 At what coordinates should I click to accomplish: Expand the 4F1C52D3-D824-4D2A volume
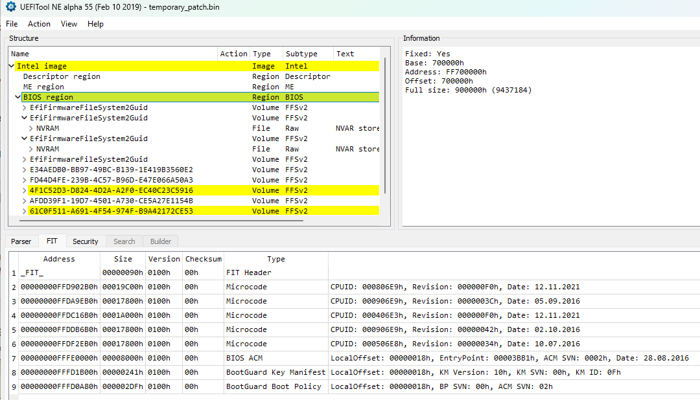25,190
